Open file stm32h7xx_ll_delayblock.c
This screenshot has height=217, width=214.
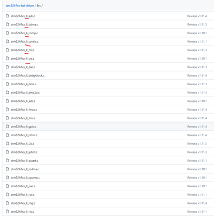tap(28, 75)
